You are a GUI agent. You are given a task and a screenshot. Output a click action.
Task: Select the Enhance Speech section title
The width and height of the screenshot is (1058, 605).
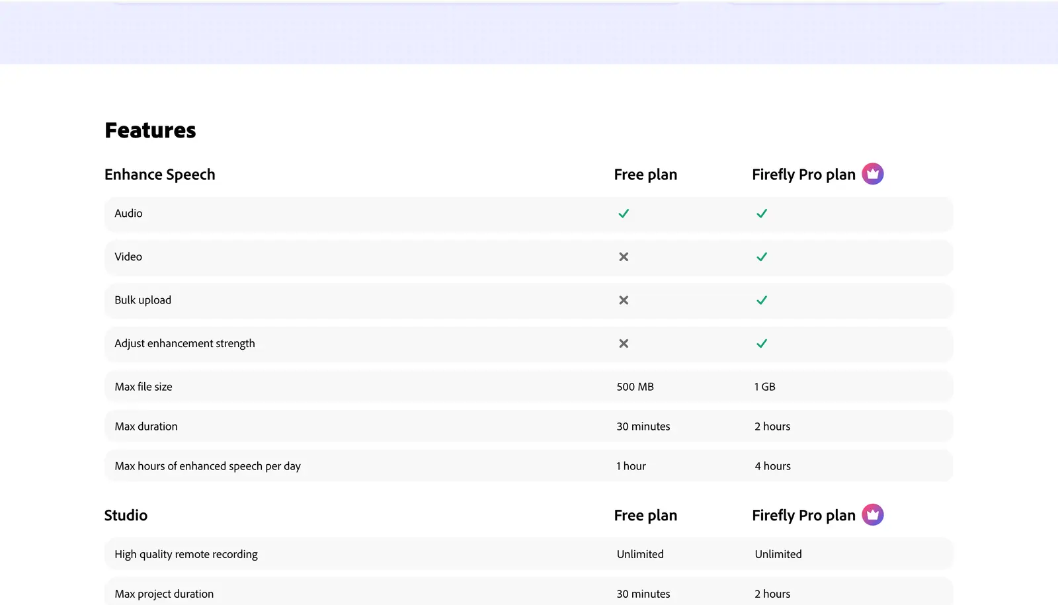160,175
